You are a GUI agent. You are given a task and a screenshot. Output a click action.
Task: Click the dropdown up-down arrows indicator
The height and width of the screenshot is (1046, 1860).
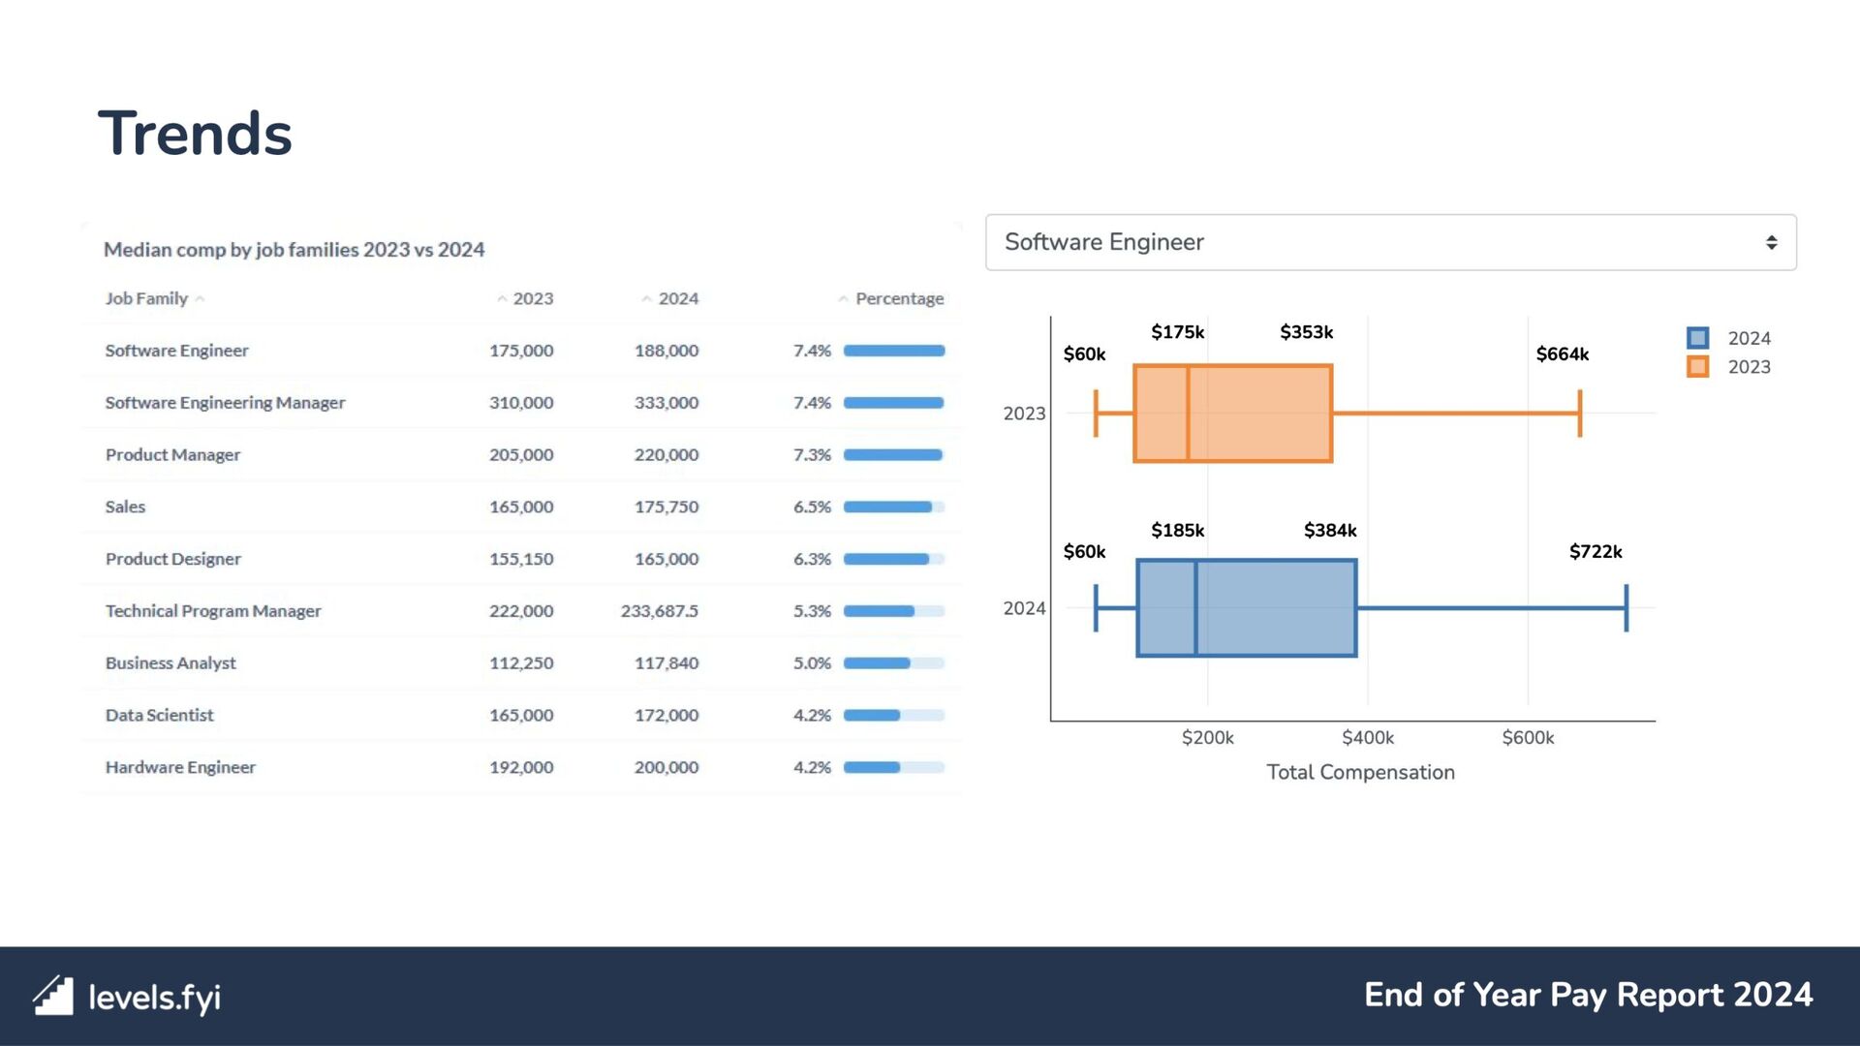(x=1771, y=242)
